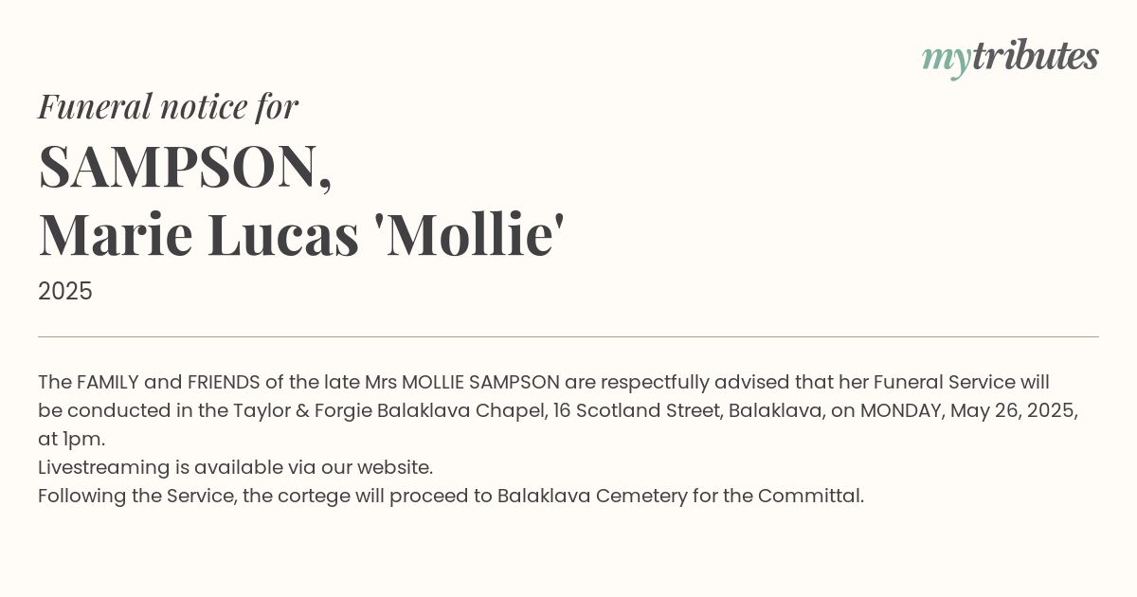This screenshot has width=1137, height=597.
Task: Click the mytributes logo
Action: point(1009,58)
